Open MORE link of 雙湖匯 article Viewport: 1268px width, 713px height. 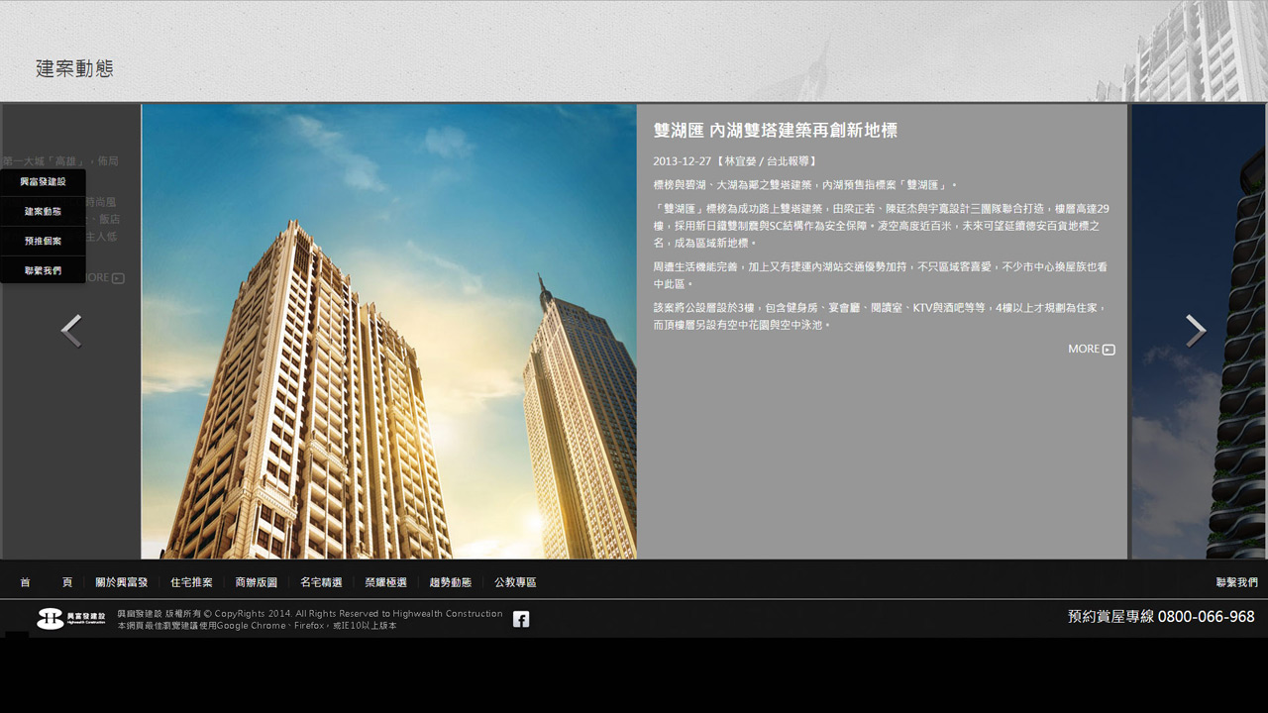(x=1091, y=349)
